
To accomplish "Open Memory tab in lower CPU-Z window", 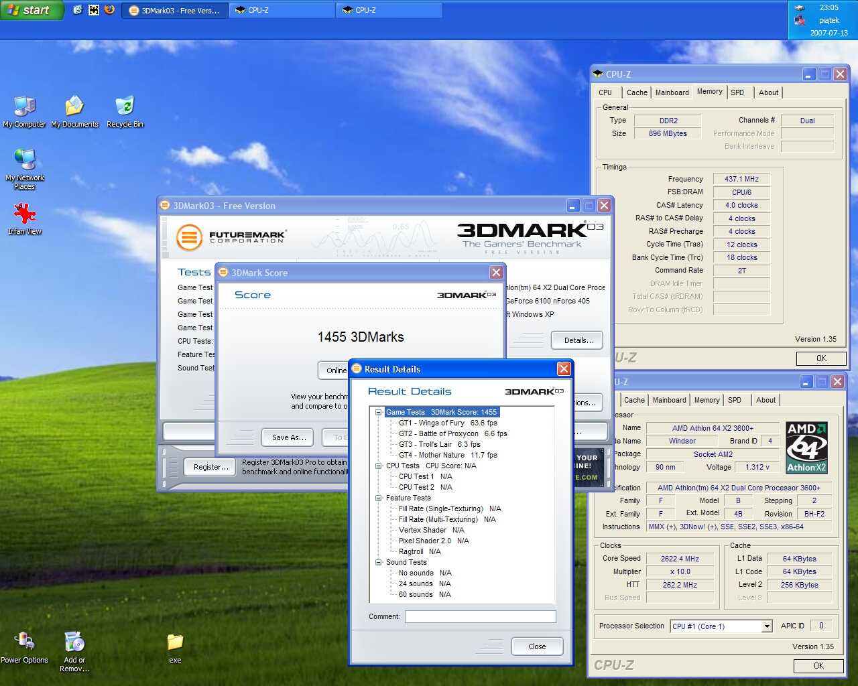I will (x=707, y=400).
